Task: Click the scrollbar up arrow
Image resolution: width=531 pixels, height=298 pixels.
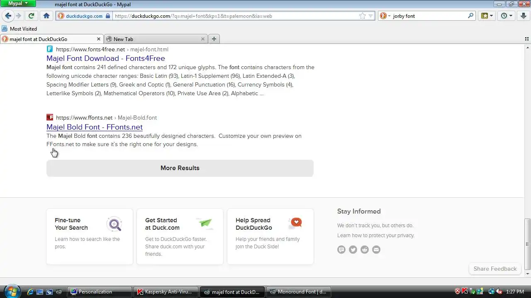Action: click(527, 47)
